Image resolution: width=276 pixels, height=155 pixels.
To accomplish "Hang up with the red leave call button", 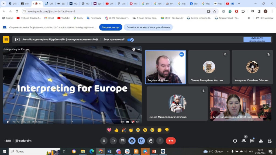I will click(171, 141).
